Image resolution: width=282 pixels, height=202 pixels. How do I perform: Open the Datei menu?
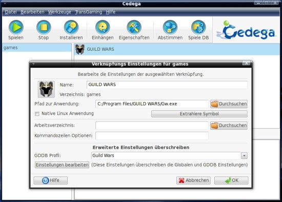[11, 12]
